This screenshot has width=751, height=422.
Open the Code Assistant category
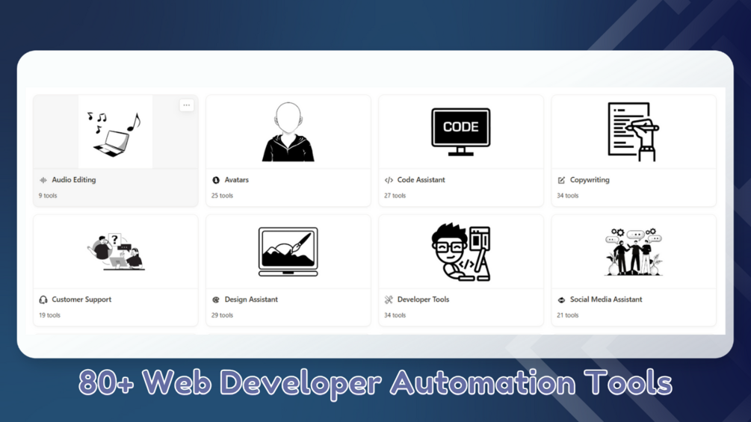421,180
